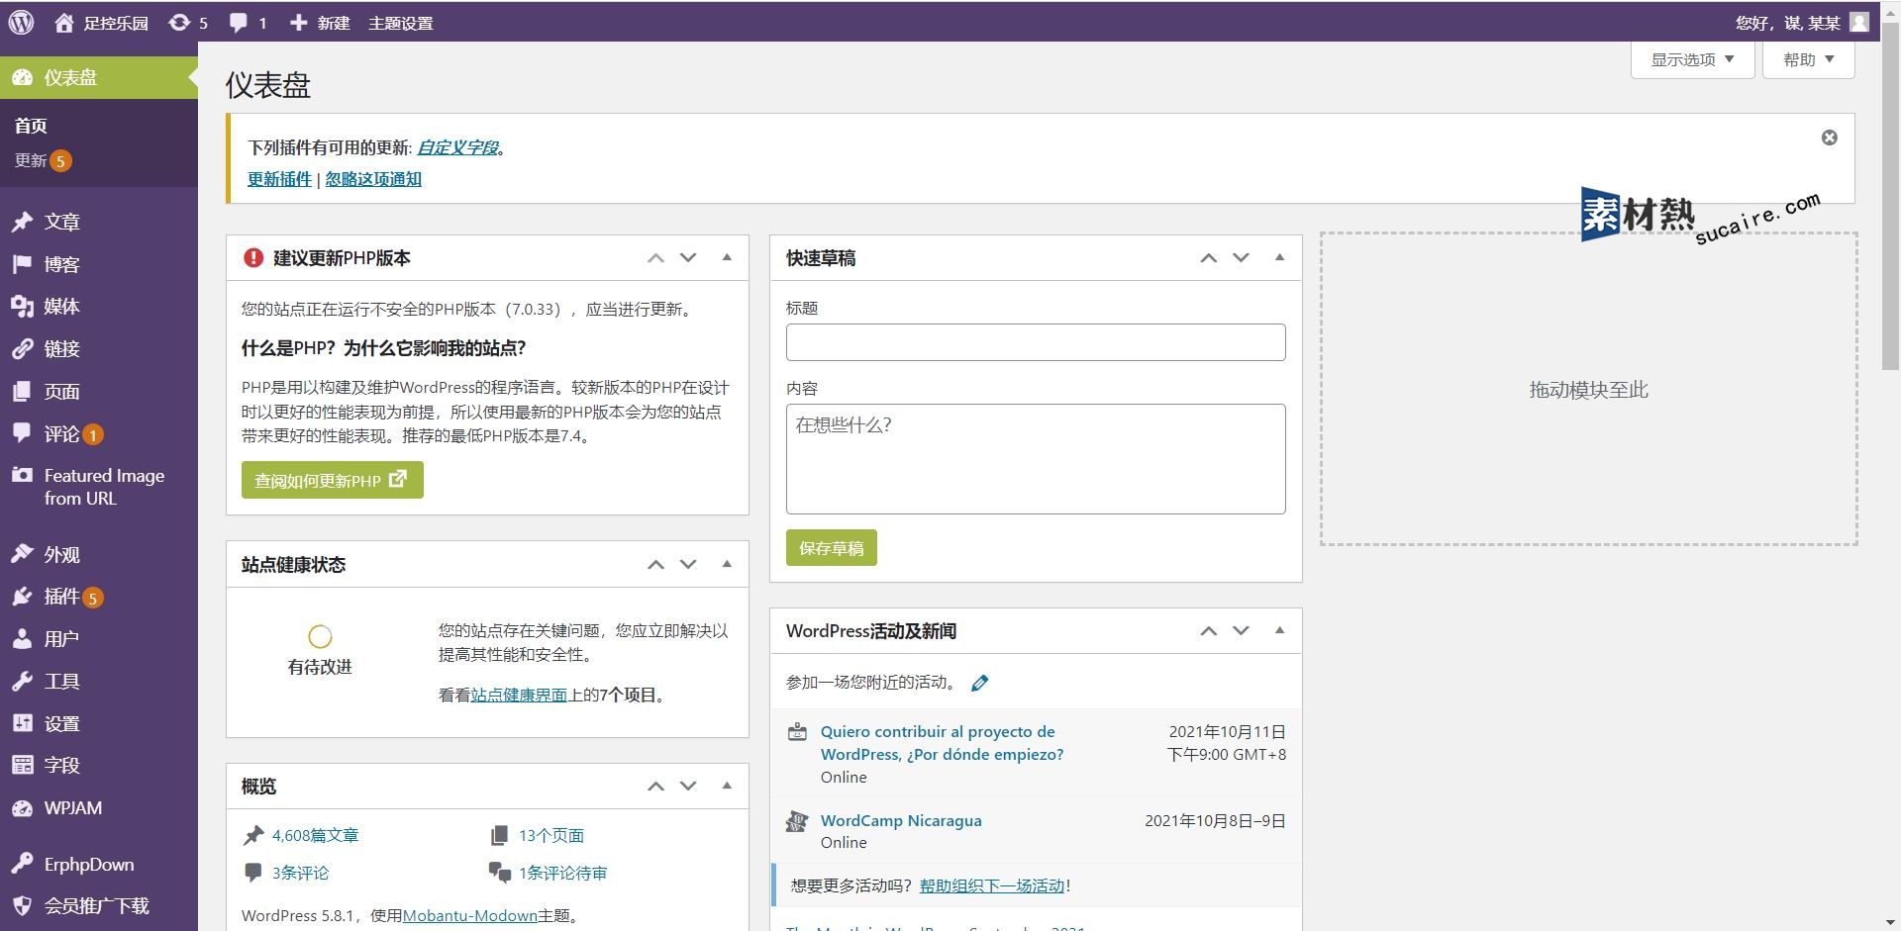
Task: Select 仪表盘 in the sidebar
Action: point(99,77)
